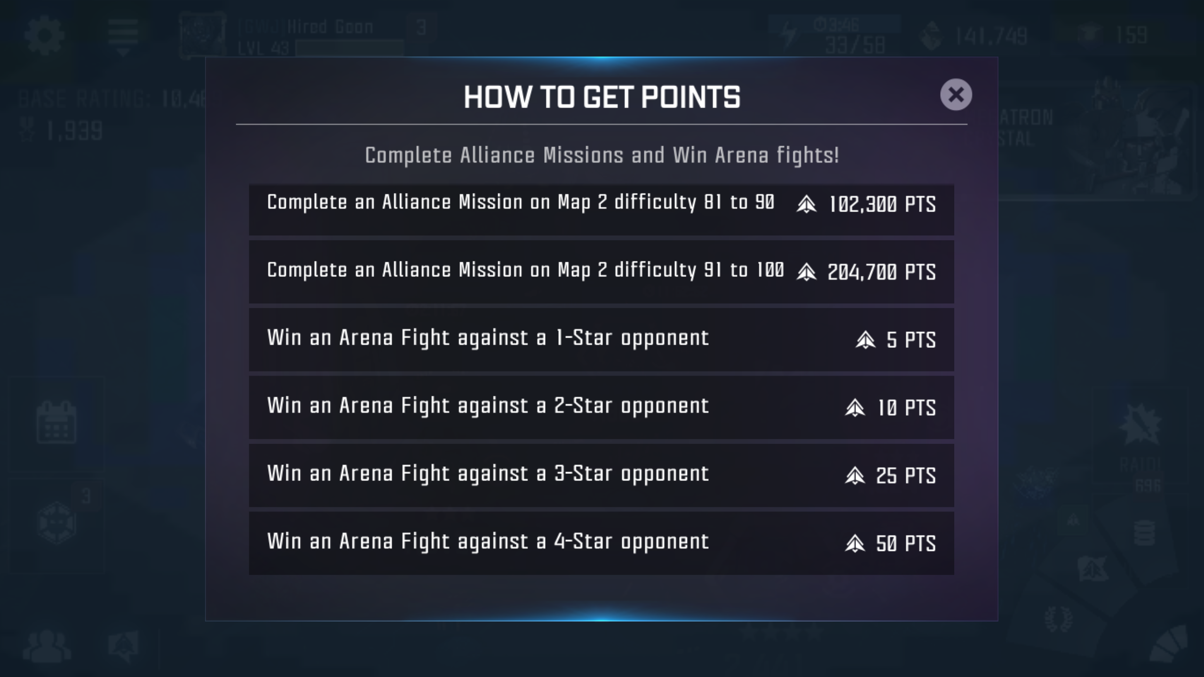The image size is (1204, 677).
Task: Select the 1-Star opponent arena row
Action: click(602, 339)
